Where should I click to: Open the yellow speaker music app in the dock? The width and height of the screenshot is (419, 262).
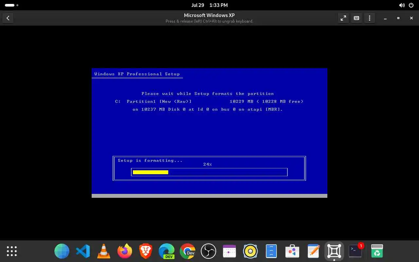(x=250, y=251)
